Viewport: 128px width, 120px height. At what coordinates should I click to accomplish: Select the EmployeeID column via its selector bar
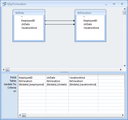32,75
